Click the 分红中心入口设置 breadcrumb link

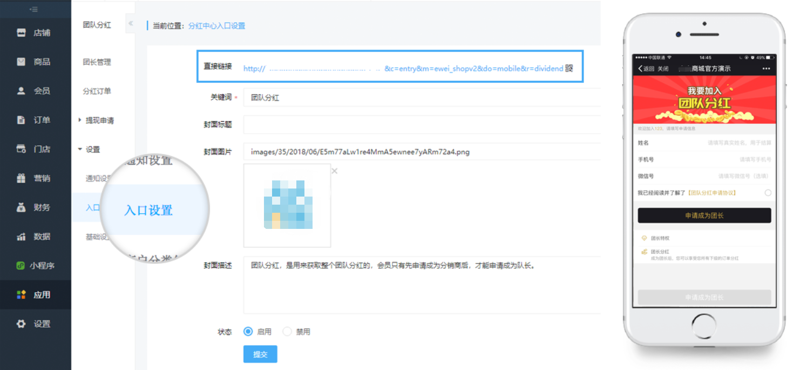(x=216, y=25)
